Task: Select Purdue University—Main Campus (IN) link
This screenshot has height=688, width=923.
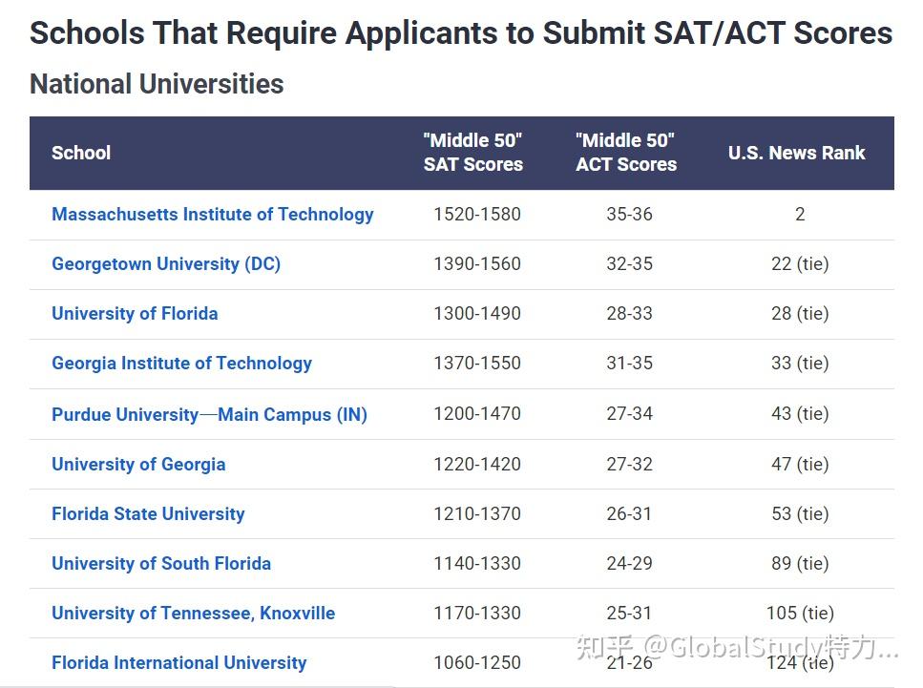Action: pos(209,414)
